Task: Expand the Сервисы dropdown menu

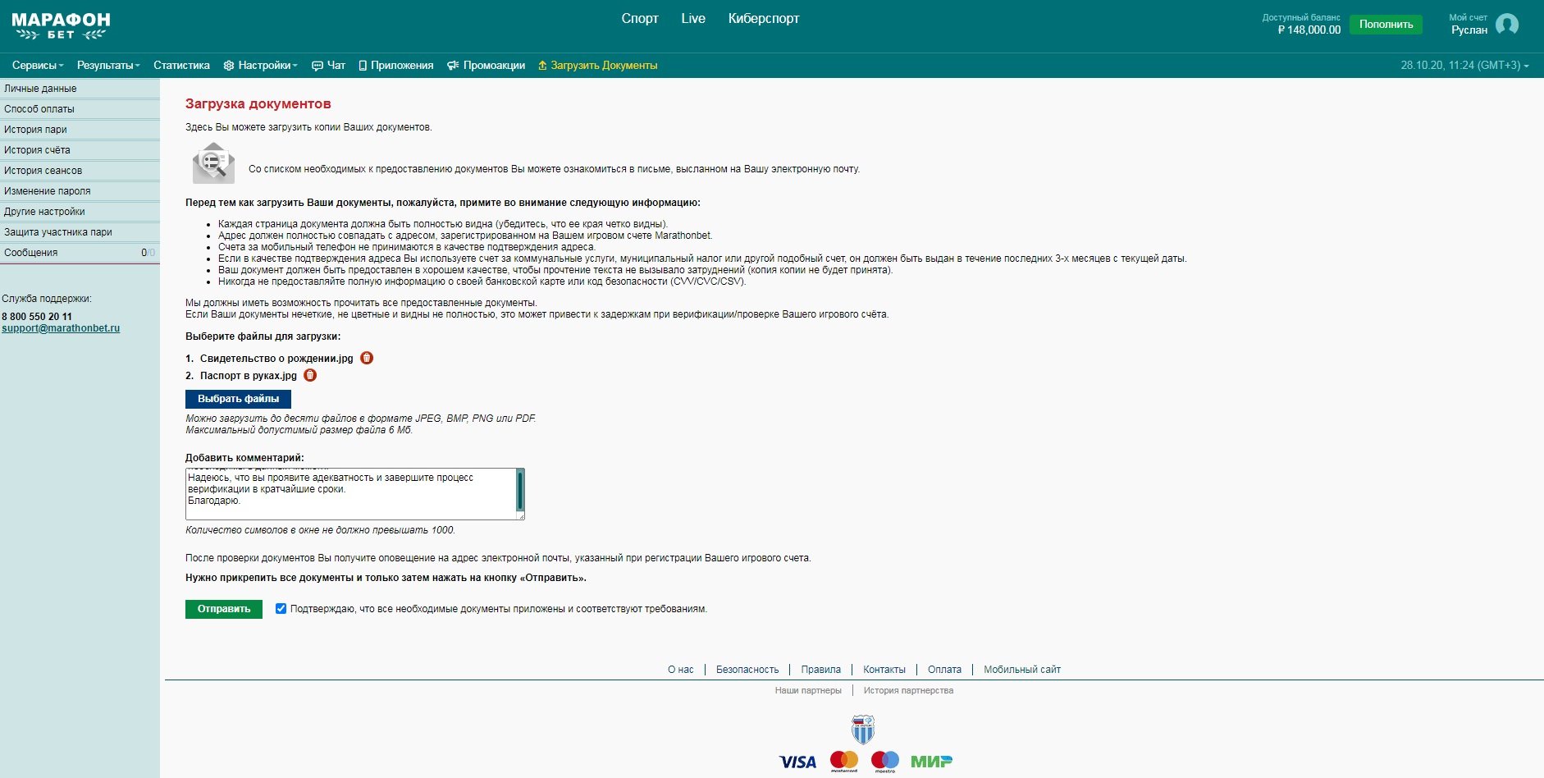Action: 38,66
